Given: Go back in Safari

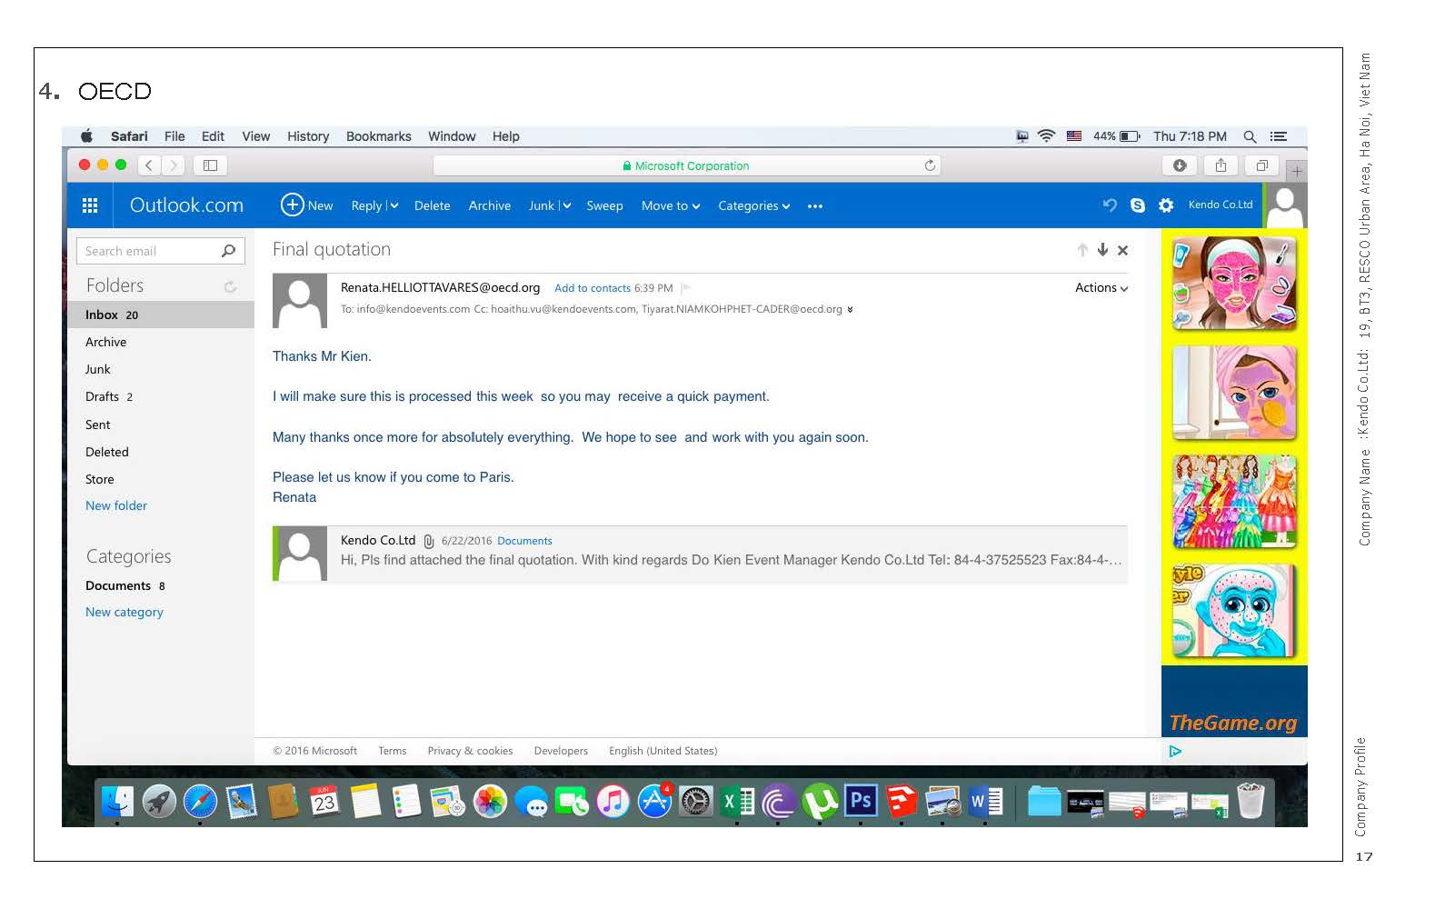Looking at the screenshot, I should pos(149,165).
